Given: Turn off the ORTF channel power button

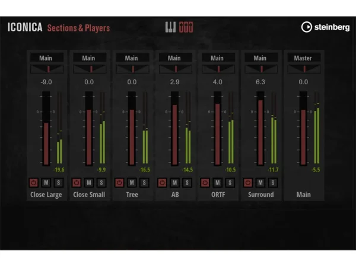Looking at the screenshot, I should click(x=205, y=183).
